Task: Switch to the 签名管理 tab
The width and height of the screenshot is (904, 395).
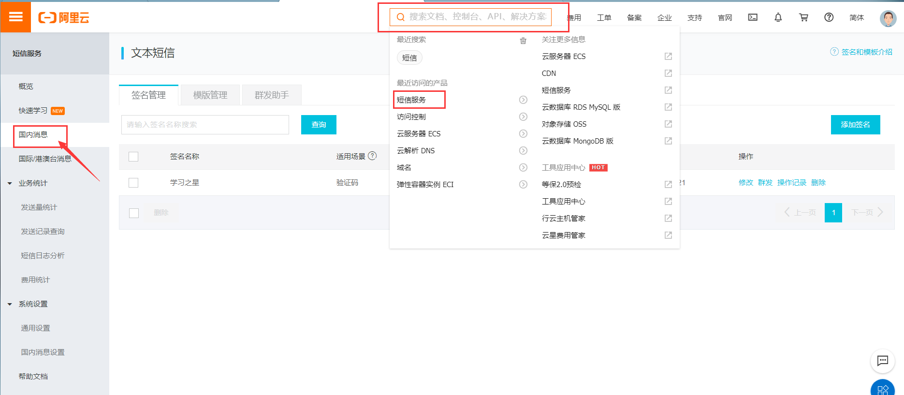Action: (x=148, y=95)
